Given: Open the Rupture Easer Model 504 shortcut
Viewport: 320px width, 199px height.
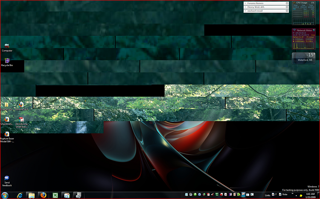Looking at the screenshot, I should click(7, 137).
